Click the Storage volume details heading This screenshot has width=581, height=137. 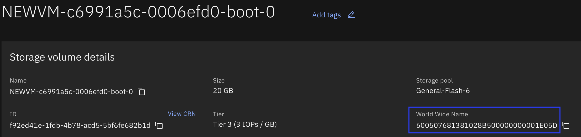tap(62, 57)
